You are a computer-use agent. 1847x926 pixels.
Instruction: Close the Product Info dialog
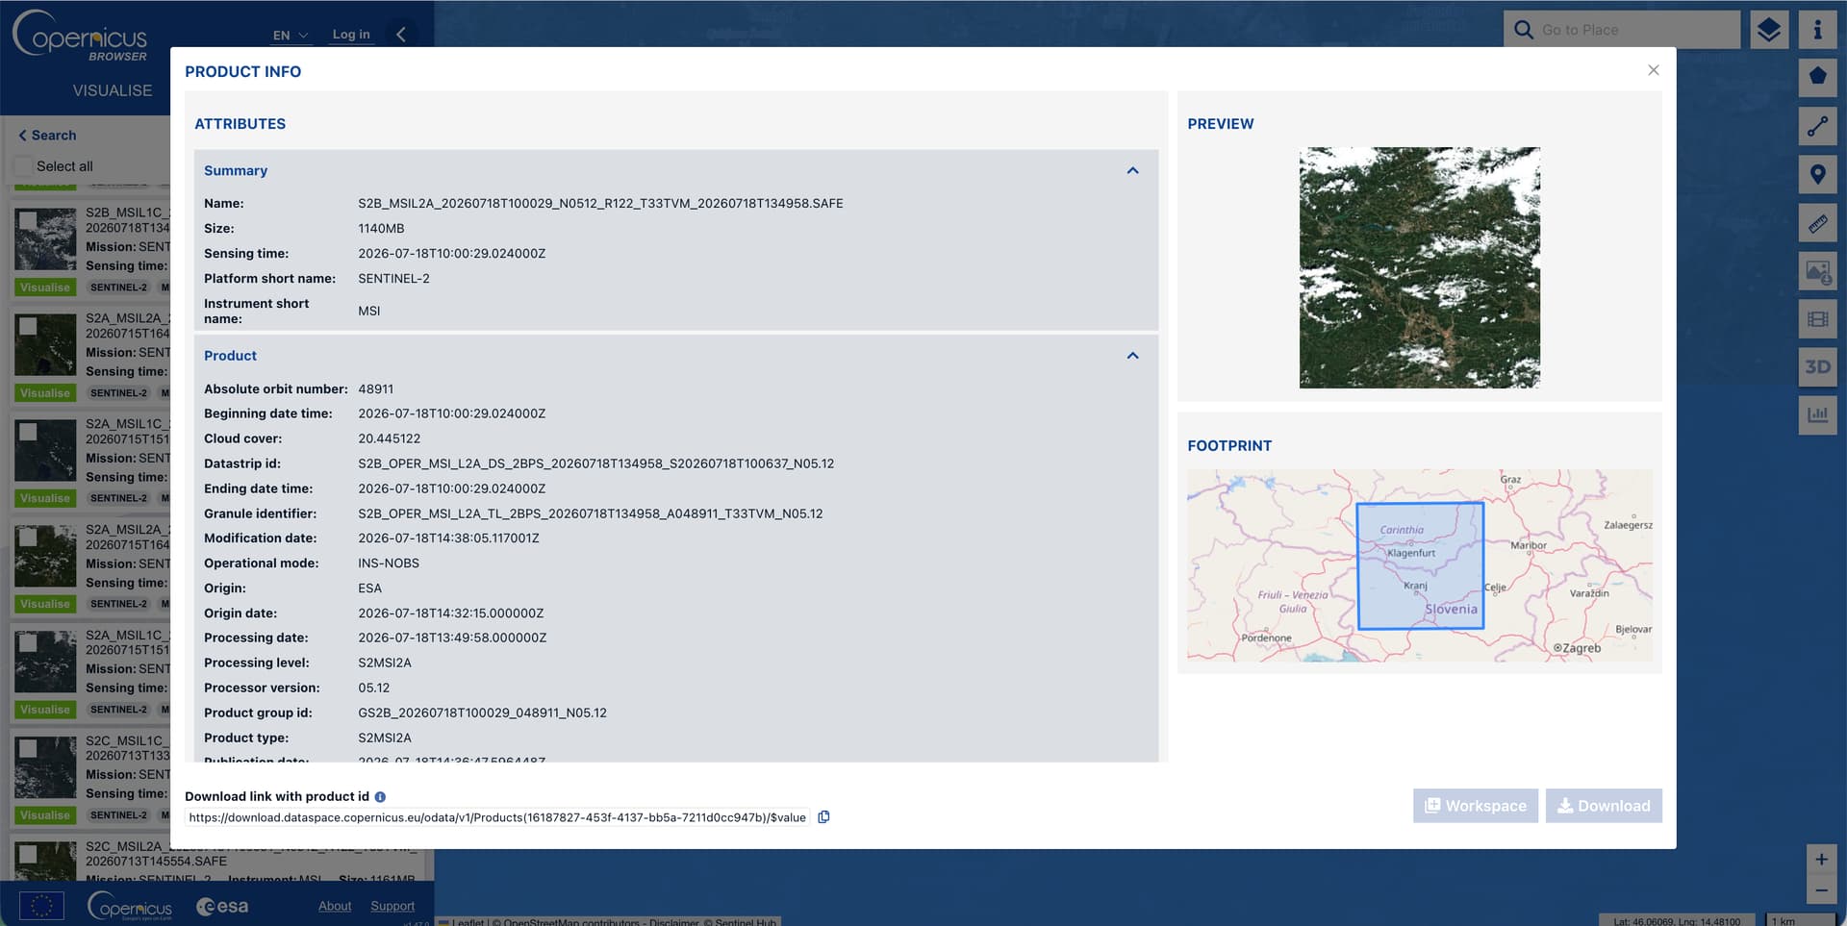coord(1653,70)
